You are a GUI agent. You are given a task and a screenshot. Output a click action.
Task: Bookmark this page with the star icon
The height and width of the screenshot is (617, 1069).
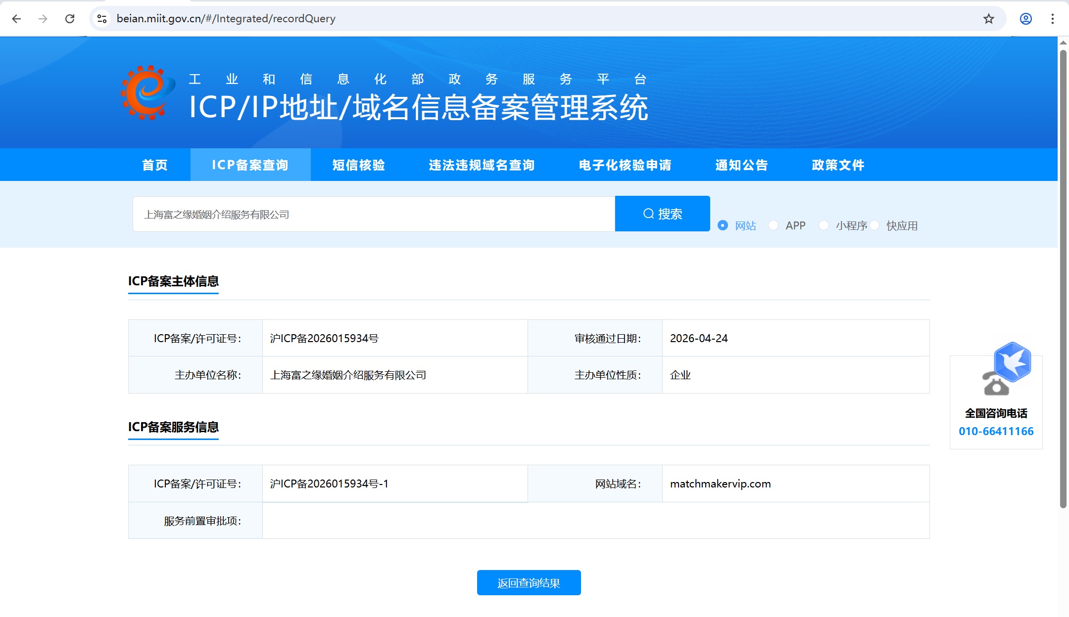pyautogui.click(x=988, y=19)
